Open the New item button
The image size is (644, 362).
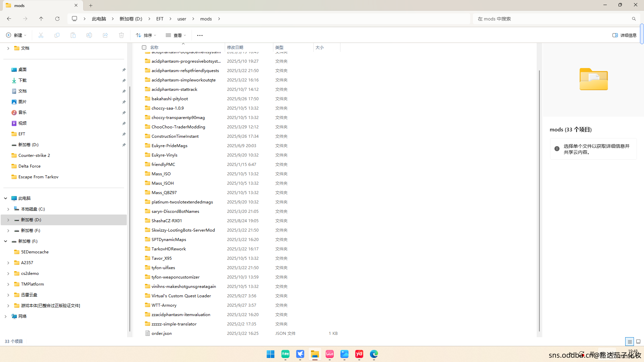pyautogui.click(x=16, y=35)
